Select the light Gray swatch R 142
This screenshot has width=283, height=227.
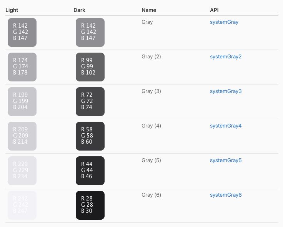coord(22,32)
